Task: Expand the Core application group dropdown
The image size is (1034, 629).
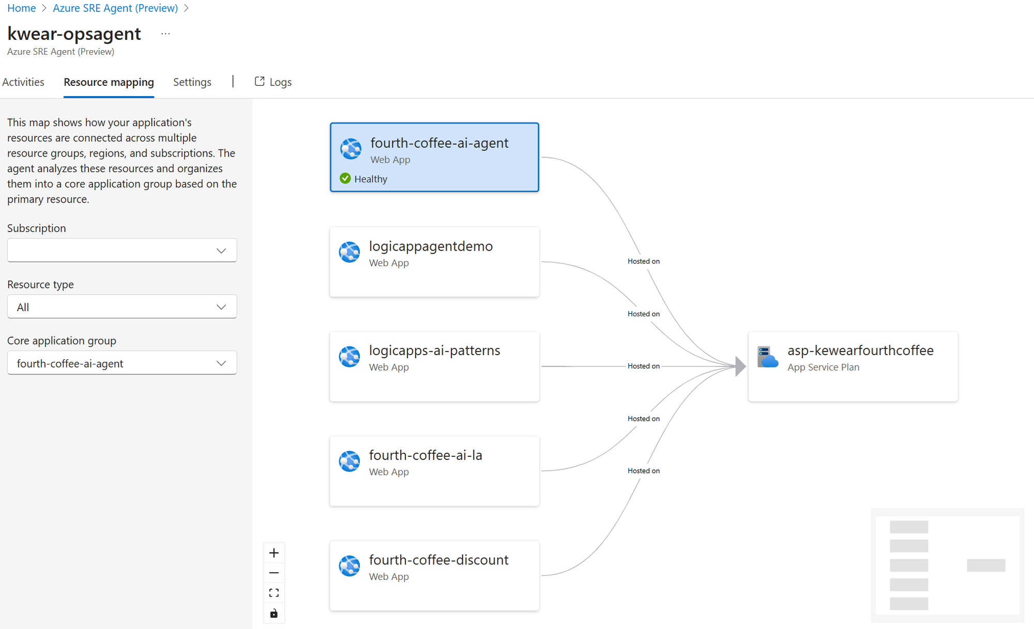Action: point(122,363)
